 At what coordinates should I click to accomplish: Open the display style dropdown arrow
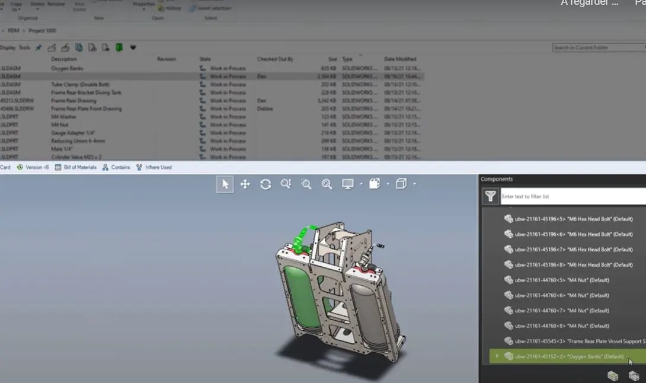point(362,184)
